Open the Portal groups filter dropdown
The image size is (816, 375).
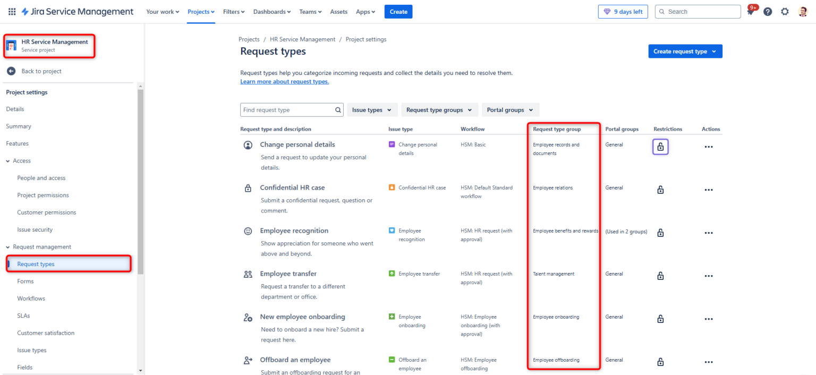(x=509, y=109)
